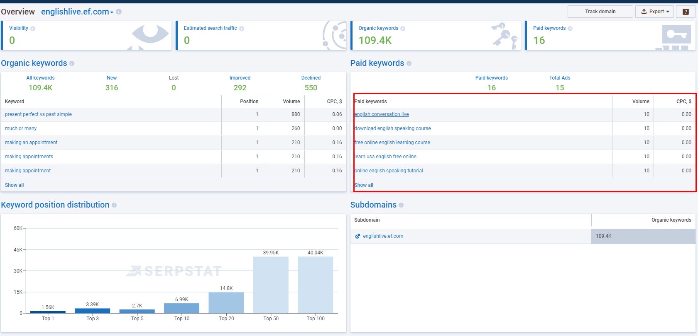Click the Top 5 bar showing 2.7K
This screenshot has height=336, width=698.
coord(137,311)
